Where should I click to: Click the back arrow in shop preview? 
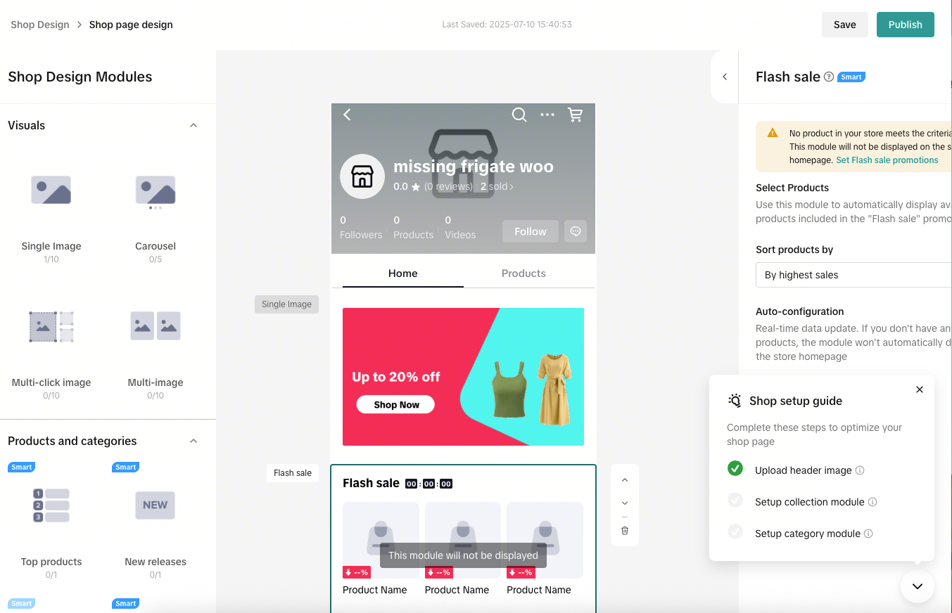point(347,115)
